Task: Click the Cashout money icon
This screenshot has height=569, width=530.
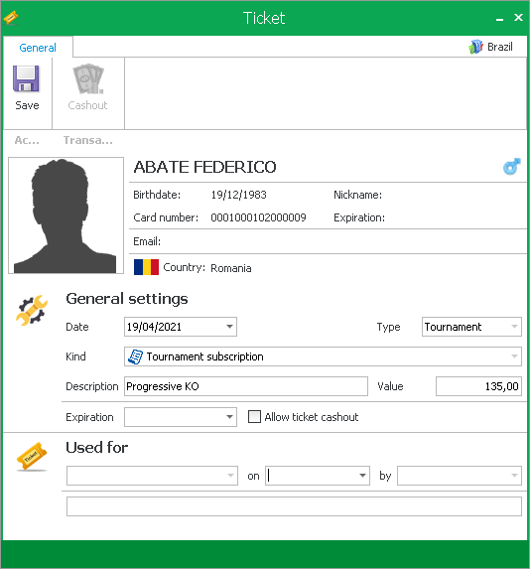Action: pos(87,78)
